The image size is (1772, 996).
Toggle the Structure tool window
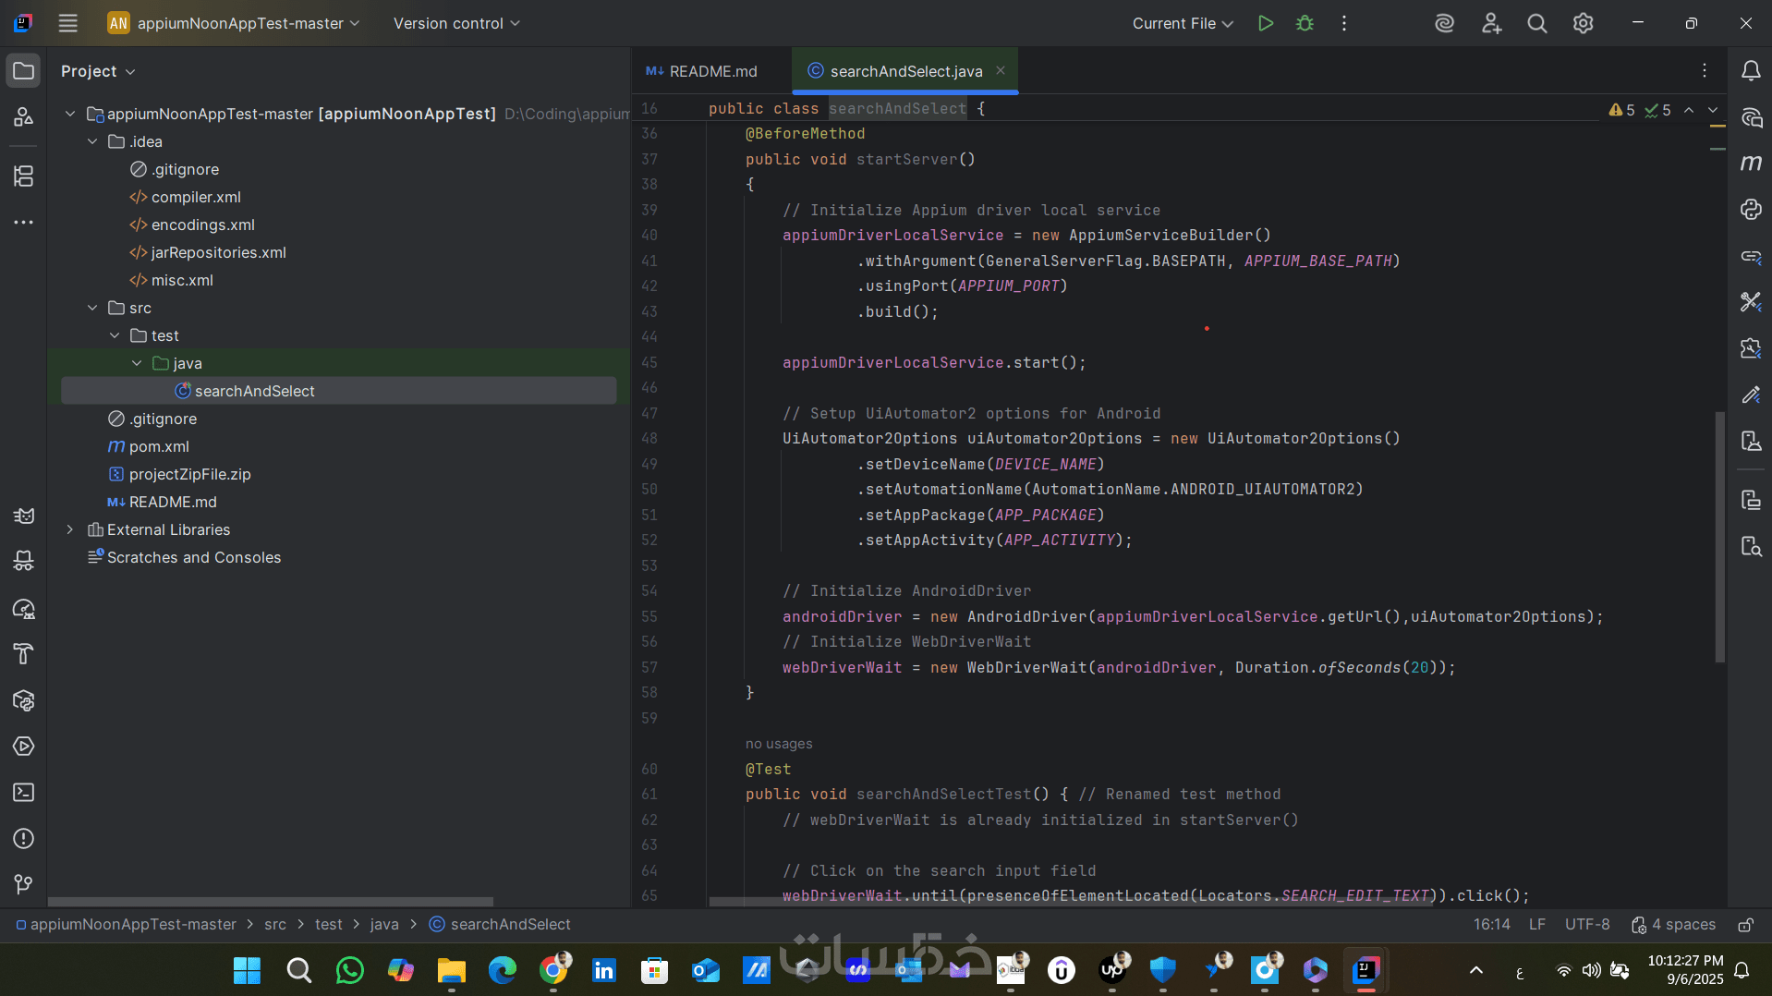point(23,176)
